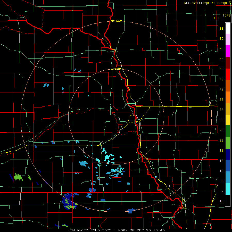Click the ENHANCED ECHO TOPS footer caption

click(90, 230)
